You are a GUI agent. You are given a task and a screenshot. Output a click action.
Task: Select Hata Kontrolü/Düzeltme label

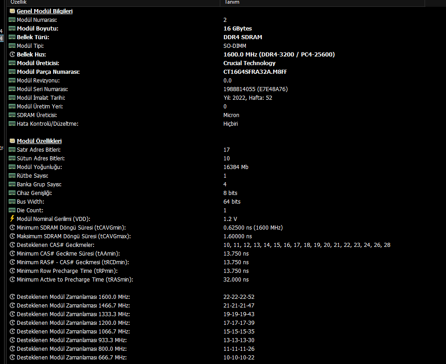click(47, 123)
